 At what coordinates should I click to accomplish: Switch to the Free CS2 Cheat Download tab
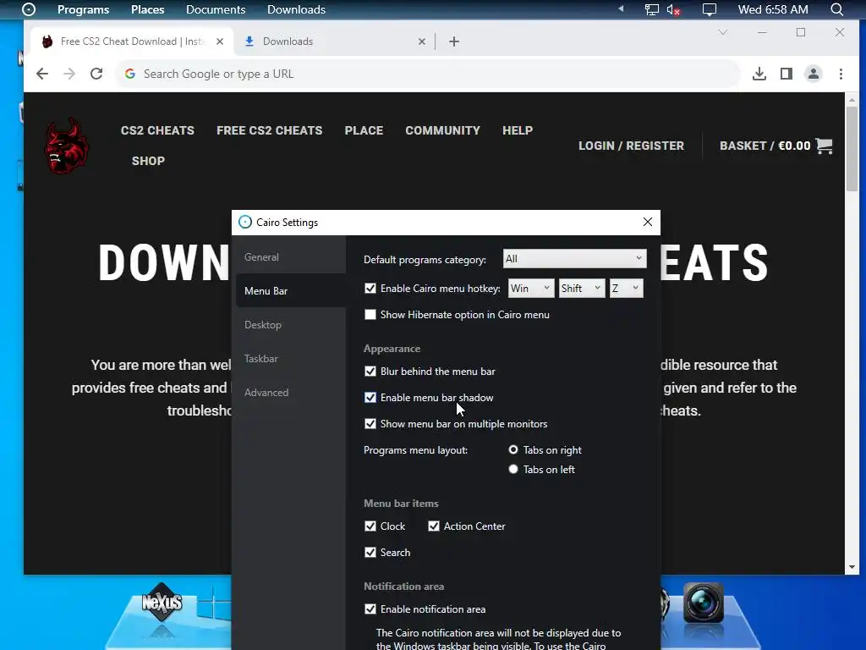(133, 41)
